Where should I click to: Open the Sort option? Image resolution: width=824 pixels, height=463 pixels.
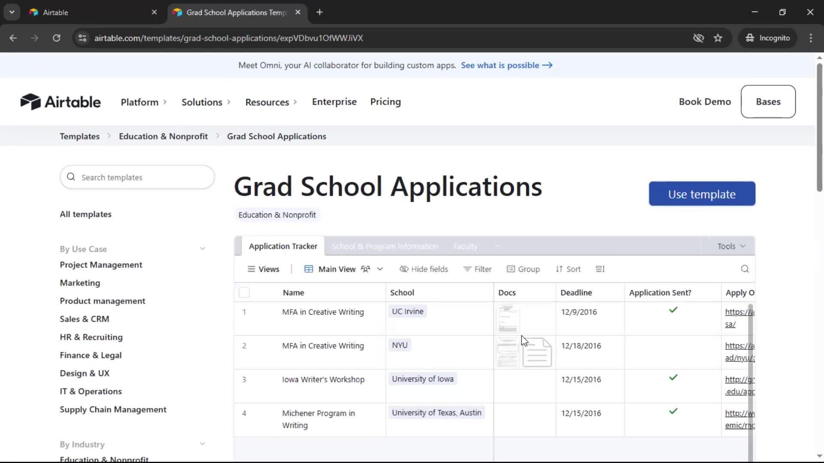click(x=568, y=269)
